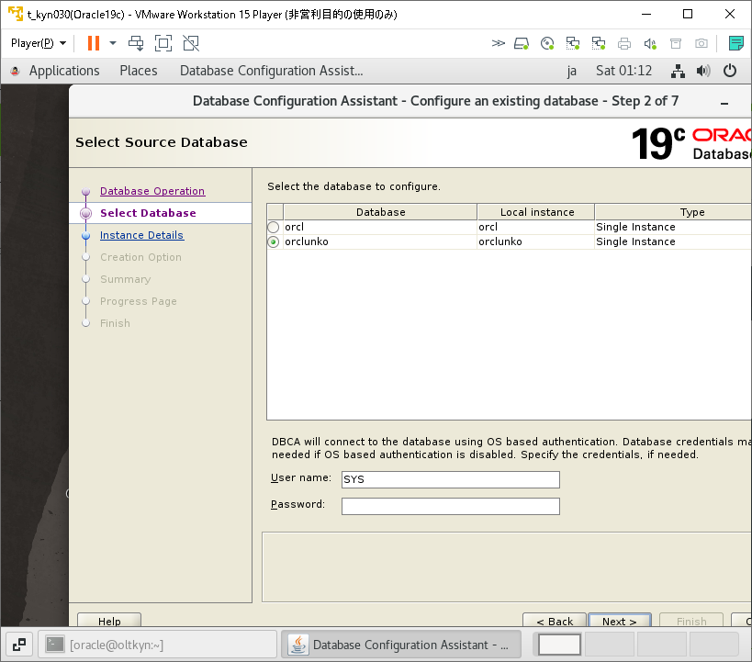
Task: Select the second workspace in the switcher
Action: 609,645
